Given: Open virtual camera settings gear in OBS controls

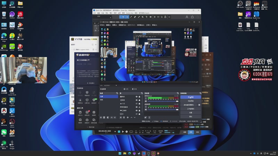Looking at the screenshot, I should [199, 105].
